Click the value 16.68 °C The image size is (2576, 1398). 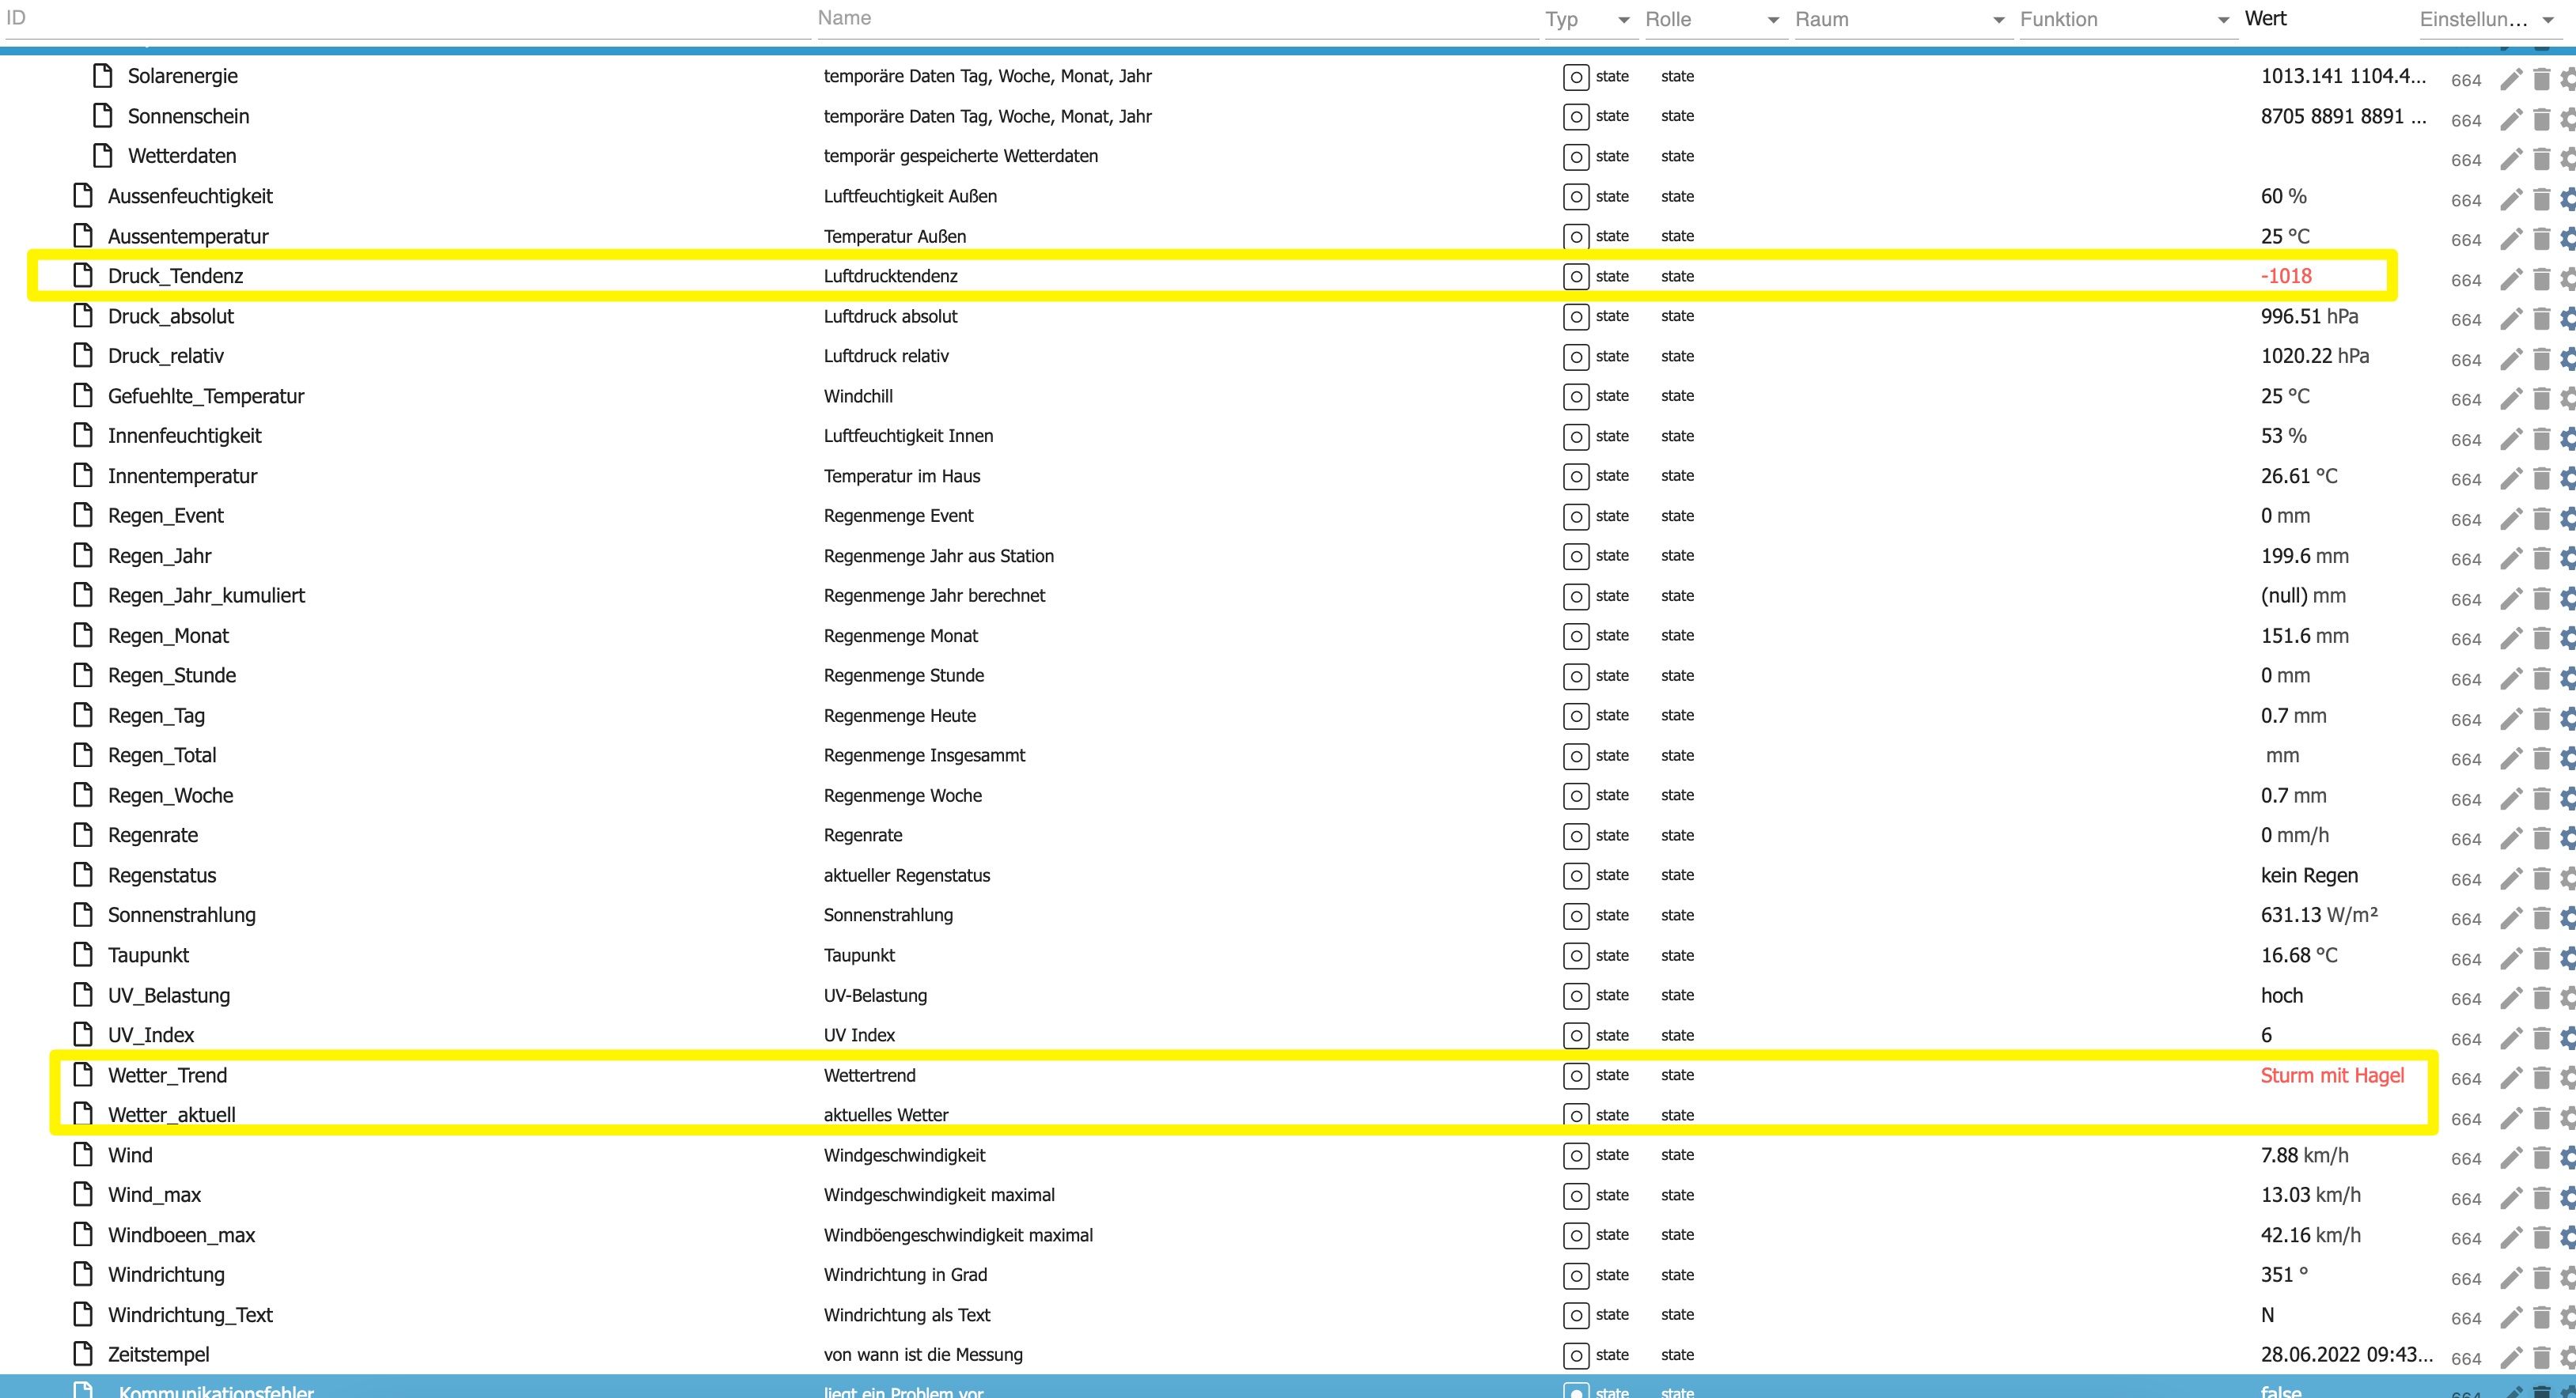[x=2299, y=955]
